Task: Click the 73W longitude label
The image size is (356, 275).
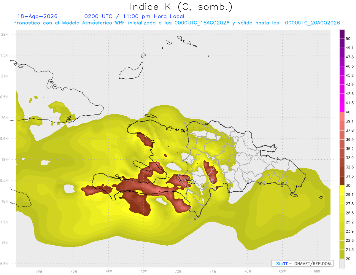Action: (143, 271)
